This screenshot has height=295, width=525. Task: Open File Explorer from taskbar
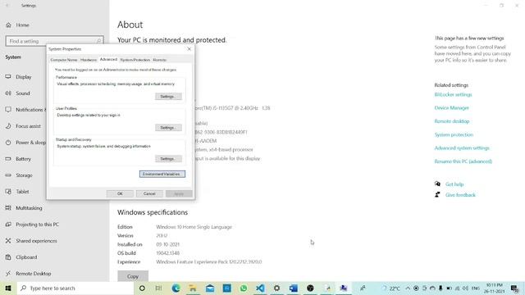point(193,288)
